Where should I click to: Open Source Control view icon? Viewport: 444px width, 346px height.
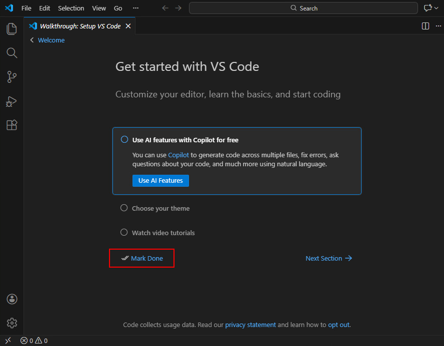pos(11,77)
